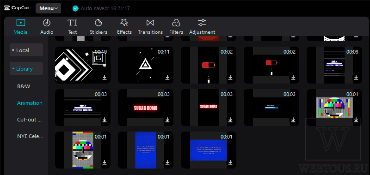Screen dimensions: 370x175
Task: Open the Text panel
Action: click(x=73, y=27)
